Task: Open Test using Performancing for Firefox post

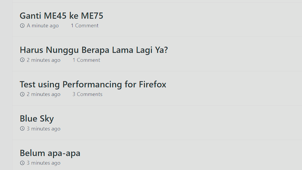Action: point(93,84)
